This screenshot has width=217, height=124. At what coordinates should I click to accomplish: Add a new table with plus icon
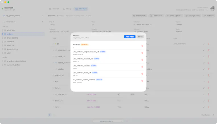pyautogui.click(x=43, y=22)
